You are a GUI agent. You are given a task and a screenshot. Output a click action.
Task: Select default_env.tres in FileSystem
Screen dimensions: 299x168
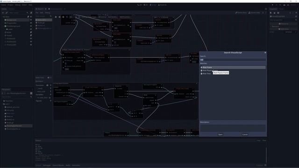click(x=13, y=107)
